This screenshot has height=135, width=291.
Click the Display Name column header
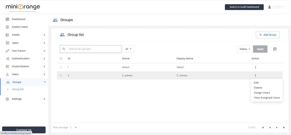(185, 58)
